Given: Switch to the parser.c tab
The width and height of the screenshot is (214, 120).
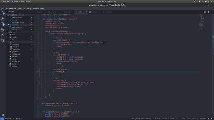Looking at the screenshot, I should (53, 12).
